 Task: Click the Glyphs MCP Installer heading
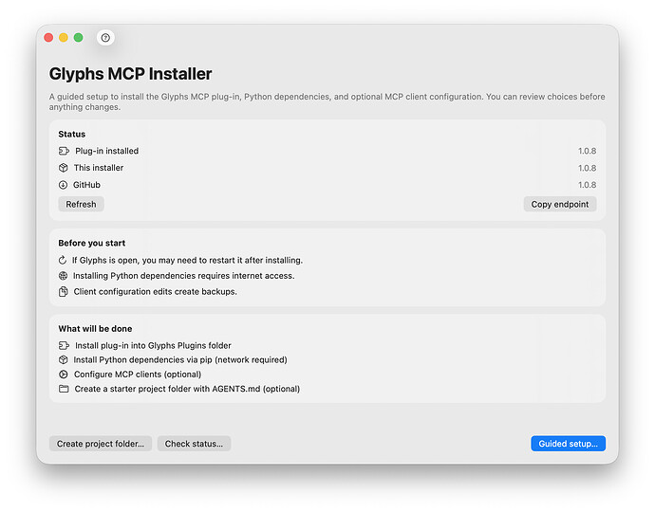coord(131,74)
